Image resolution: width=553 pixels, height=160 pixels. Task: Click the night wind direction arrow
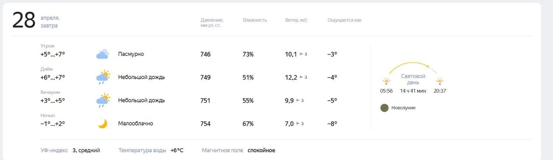[298, 124]
